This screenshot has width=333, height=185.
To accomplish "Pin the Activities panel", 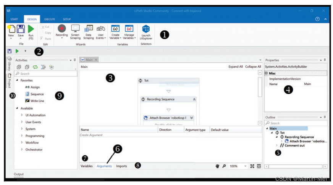I will 74,60.
